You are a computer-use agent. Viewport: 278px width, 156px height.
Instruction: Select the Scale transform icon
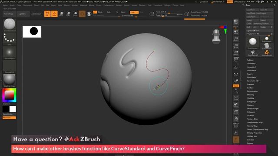coord(68,14)
